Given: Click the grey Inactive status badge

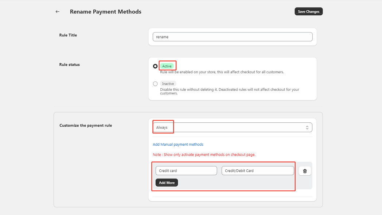Looking at the screenshot, I should pyautogui.click(x=168, y=84).
